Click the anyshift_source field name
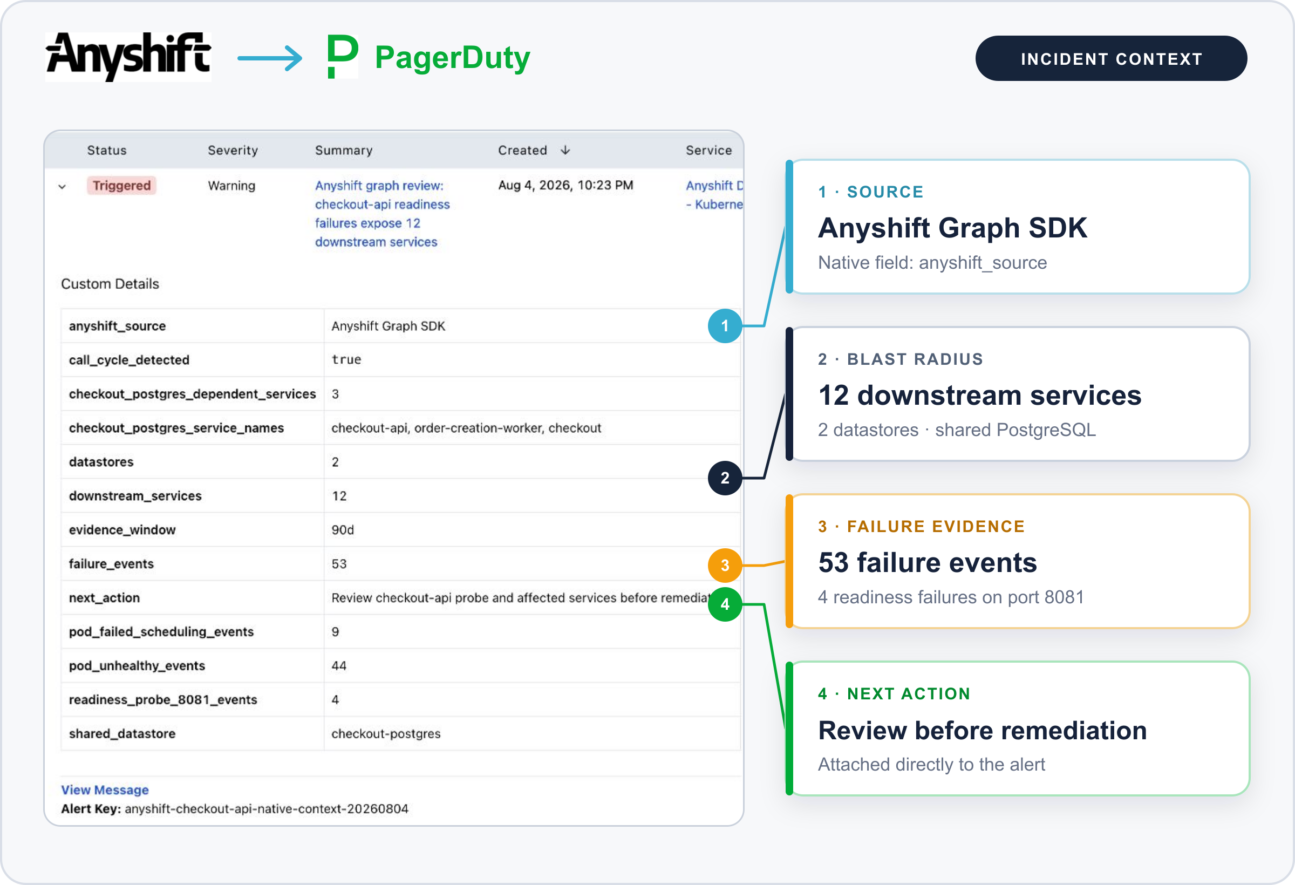 (x=118, y=326)
